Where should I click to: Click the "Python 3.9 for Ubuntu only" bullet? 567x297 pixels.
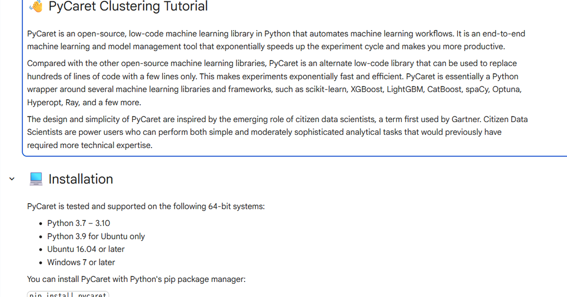click(x=96, y=236)
